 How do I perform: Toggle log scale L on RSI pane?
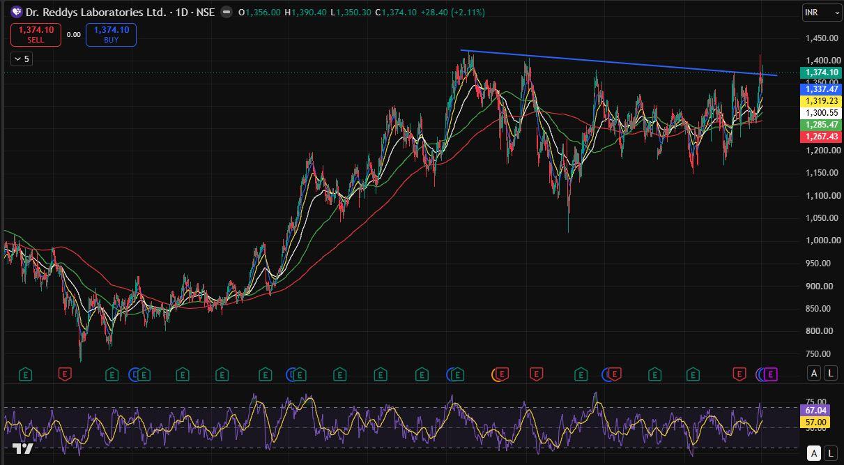831,453
